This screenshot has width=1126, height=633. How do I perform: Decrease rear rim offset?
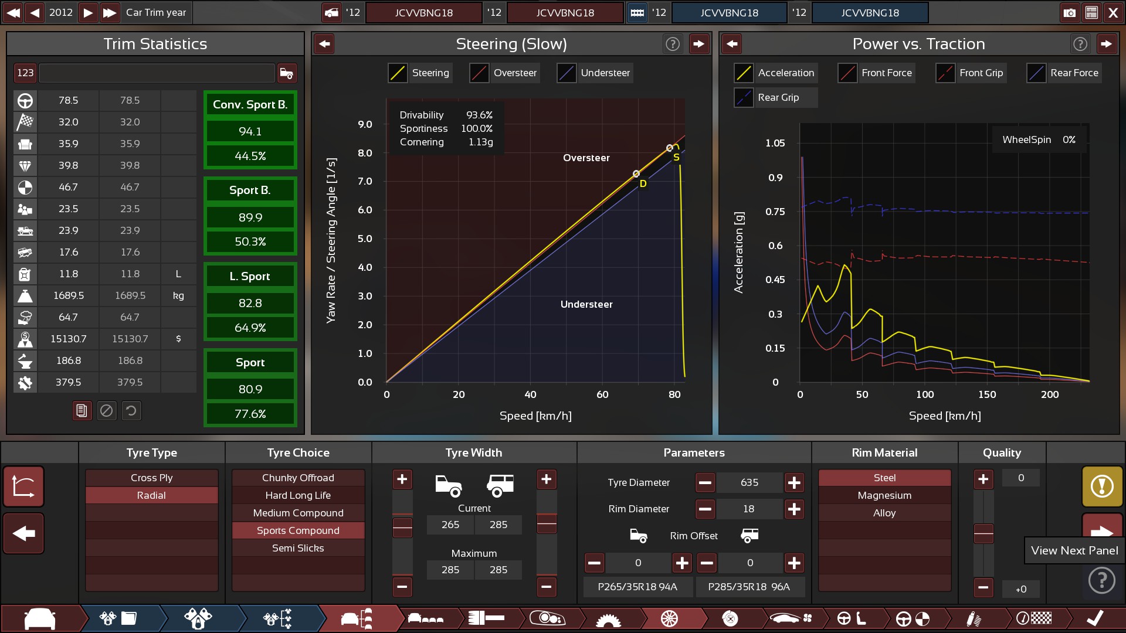click(707, 563)
